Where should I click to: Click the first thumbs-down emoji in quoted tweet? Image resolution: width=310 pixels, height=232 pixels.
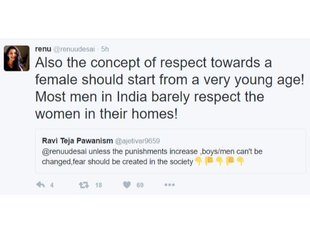click(x=198, y=161)
